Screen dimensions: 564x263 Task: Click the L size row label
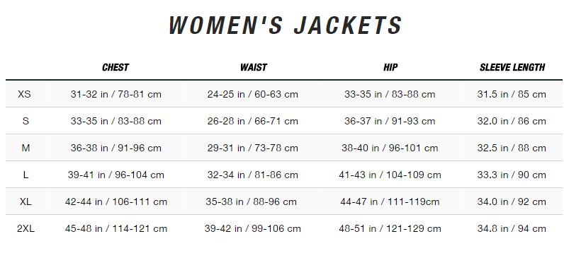point(26,175)
